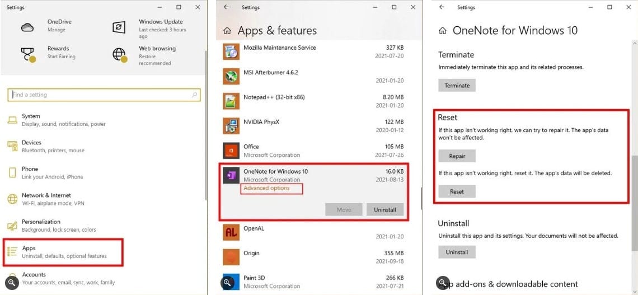The image size is (638, 295).
Task: Click the Reset button for OneNote
Action: tap(457, 191)
